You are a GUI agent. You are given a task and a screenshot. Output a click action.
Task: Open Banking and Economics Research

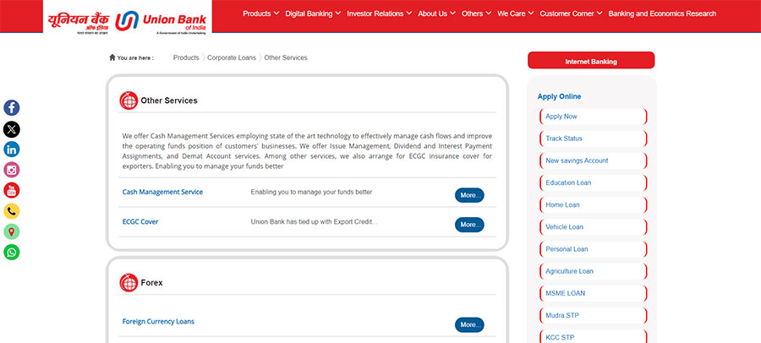point(662,14)
